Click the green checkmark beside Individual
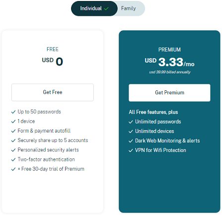 tap(106, 8)
